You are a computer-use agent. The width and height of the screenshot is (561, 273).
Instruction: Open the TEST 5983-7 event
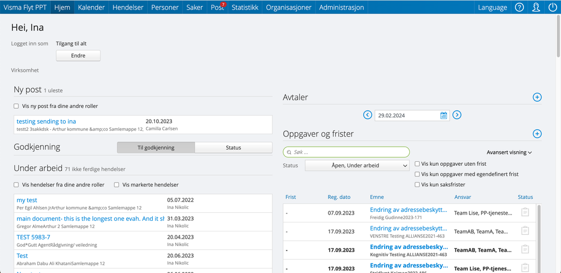pos(34,237)
